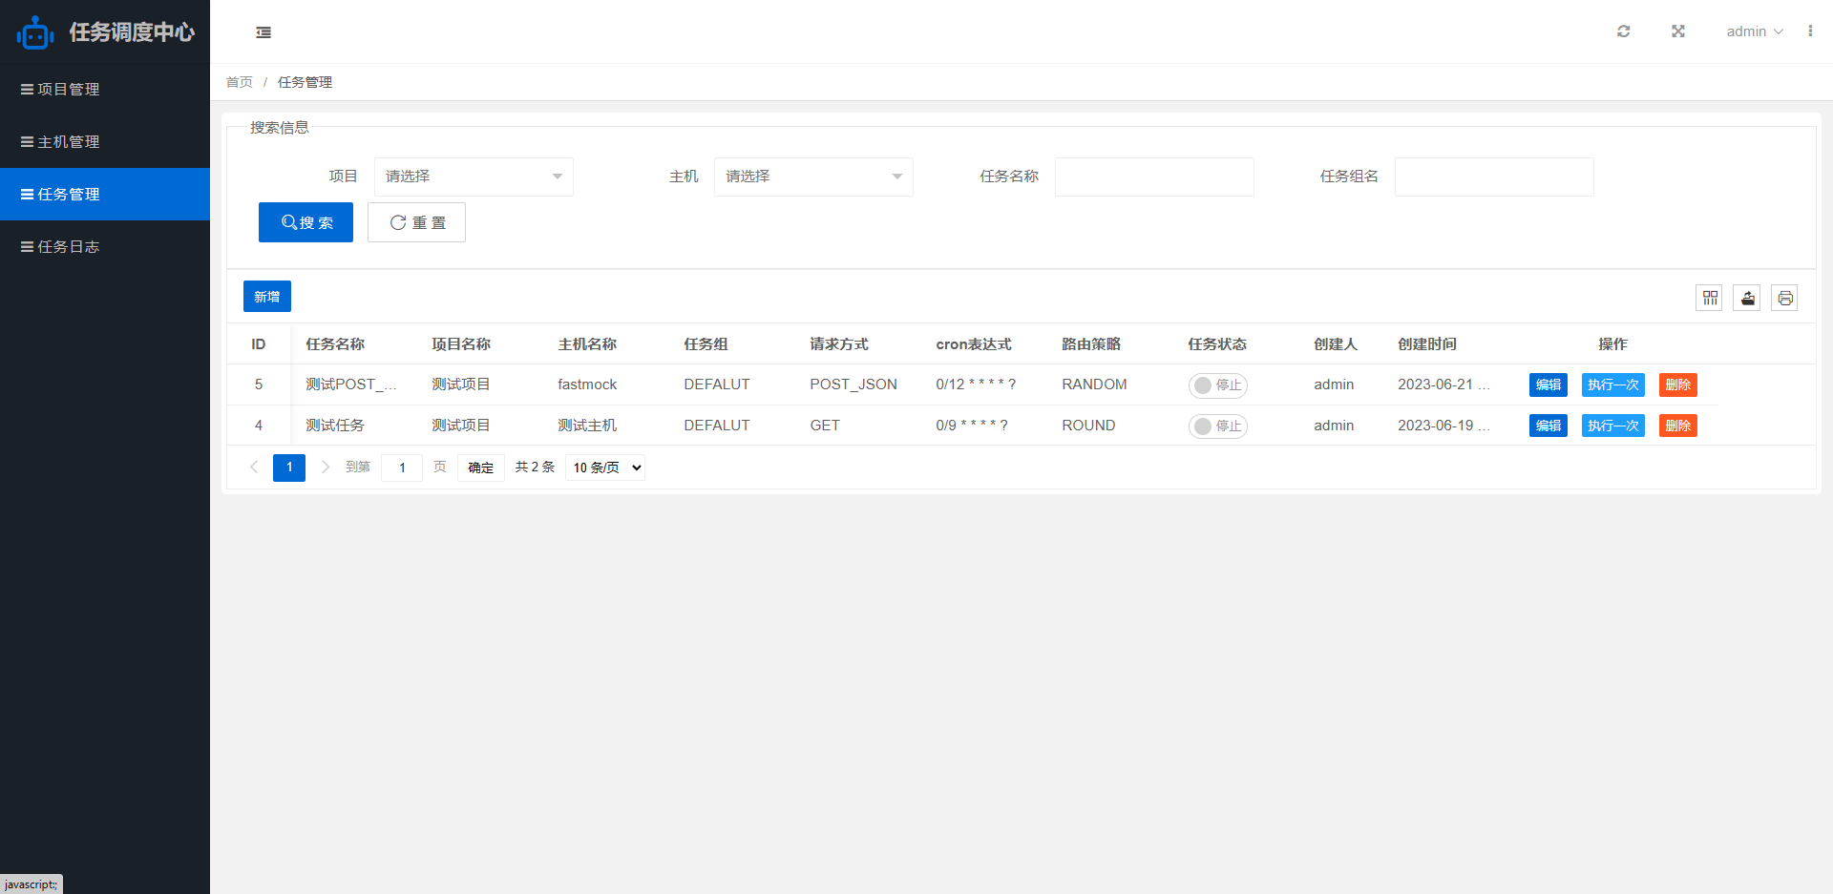Click the export table icon
The height and width of the screenshot is (894, 1833).
(x=1747, y=298)
